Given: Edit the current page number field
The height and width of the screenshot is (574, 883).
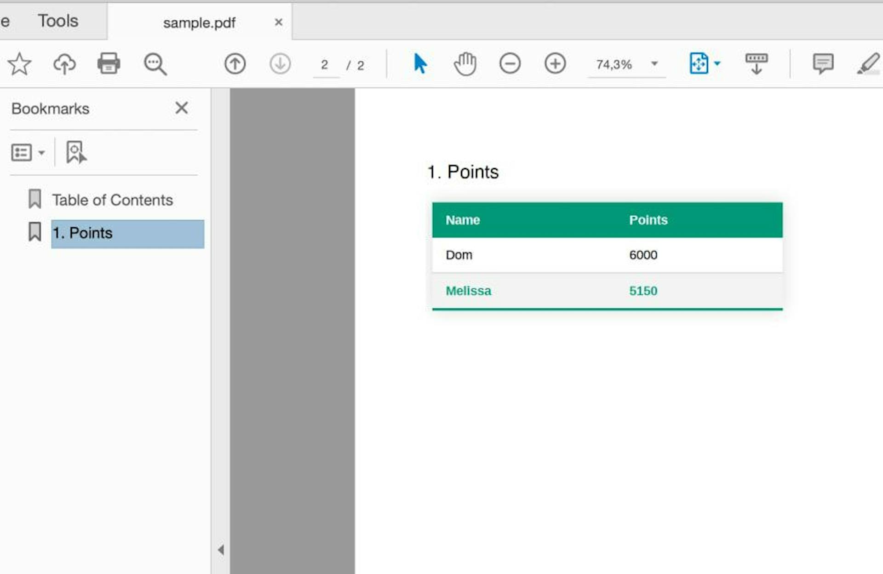Looking at the screenshot, I should (x=325, y=64).
